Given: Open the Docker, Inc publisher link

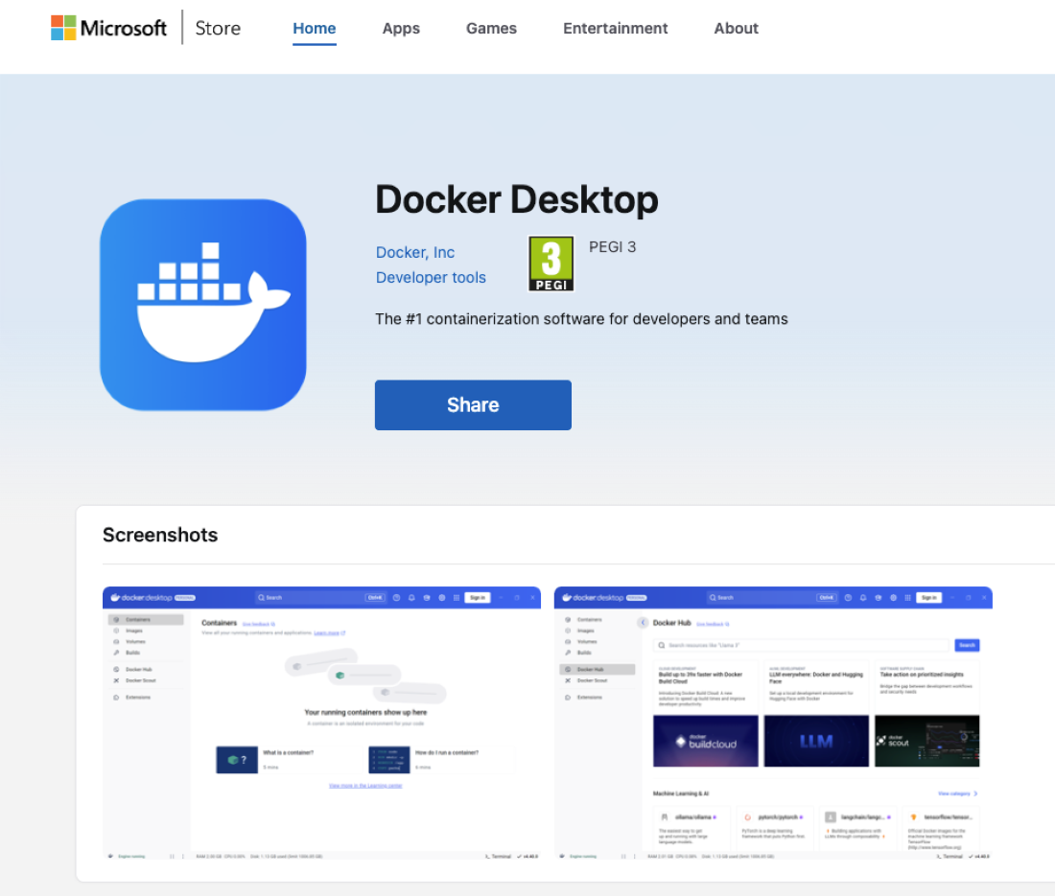Looking at the screenshot, I should click(x=414, y=252).
